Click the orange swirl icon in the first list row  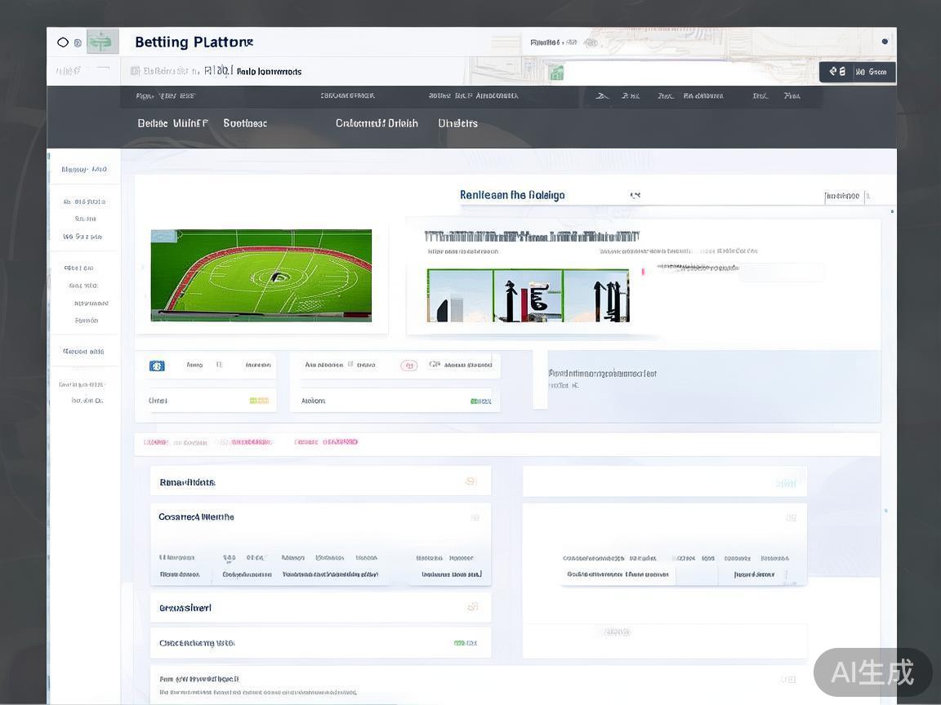pos(471,481)
